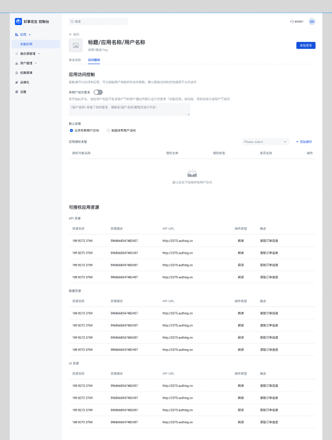Select the 拒绝所有用户访问 radio button

(108, 130)
